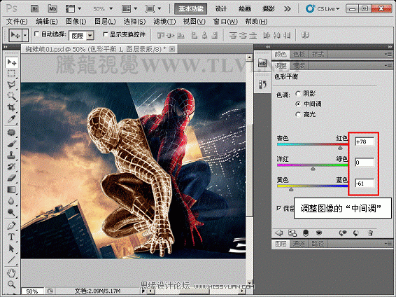This screenshot has height=297, width=396.
Task: Select the Rectangular Marquee tool
Action: (x=11, y=74)
